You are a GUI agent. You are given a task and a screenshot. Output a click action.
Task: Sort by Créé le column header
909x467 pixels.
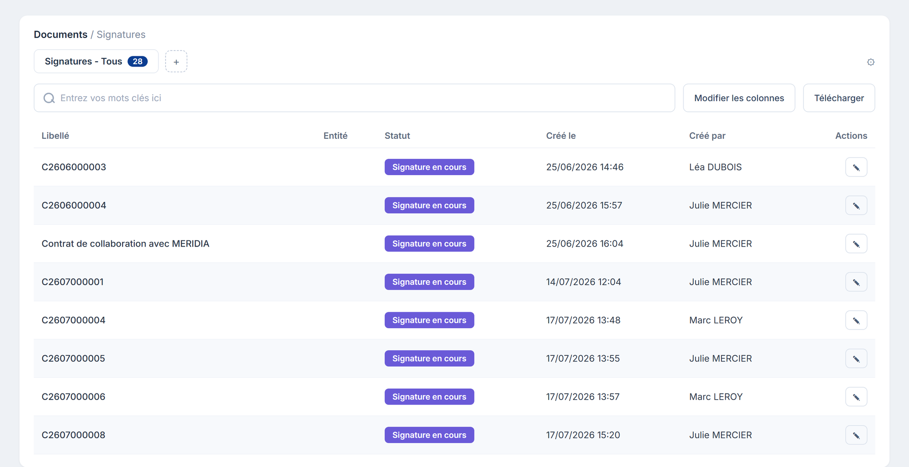(561, 136)
